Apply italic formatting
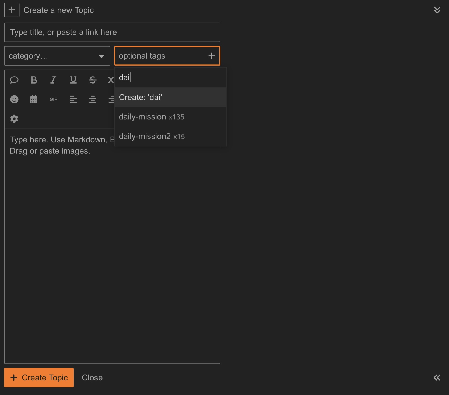 (x=53, y=80)
